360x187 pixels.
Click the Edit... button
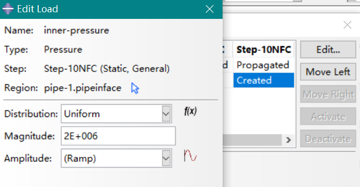click(328, 50)
